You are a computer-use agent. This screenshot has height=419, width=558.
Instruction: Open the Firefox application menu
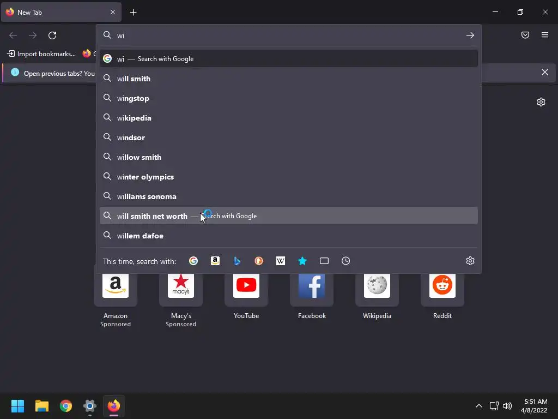pyautogui.click(x=545, y=35)
